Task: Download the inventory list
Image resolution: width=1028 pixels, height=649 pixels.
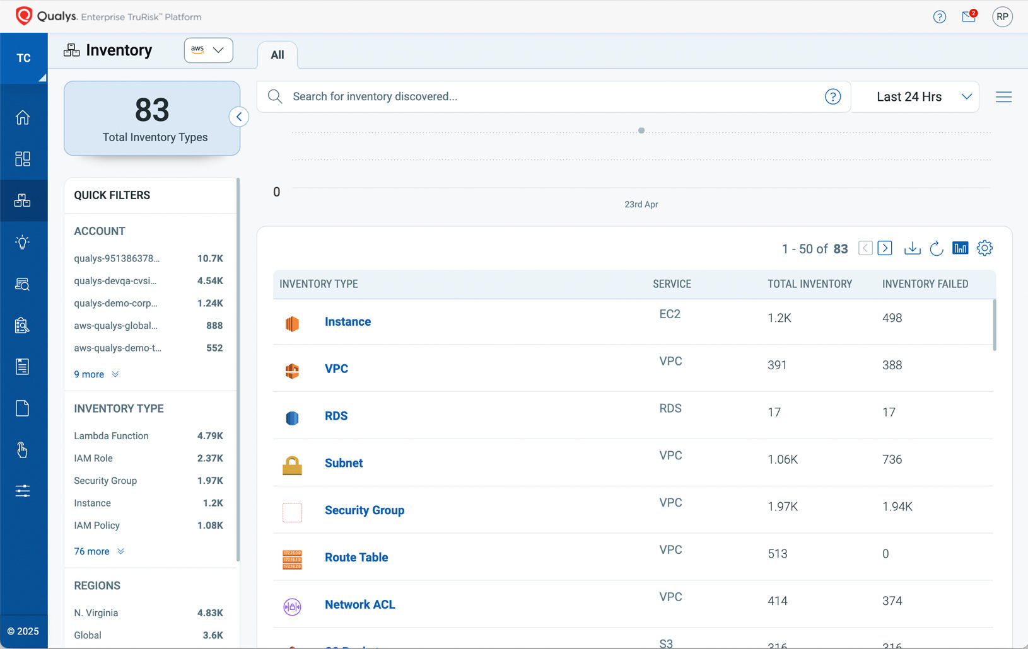Action: pyautogui.click(x=912, y=248)
